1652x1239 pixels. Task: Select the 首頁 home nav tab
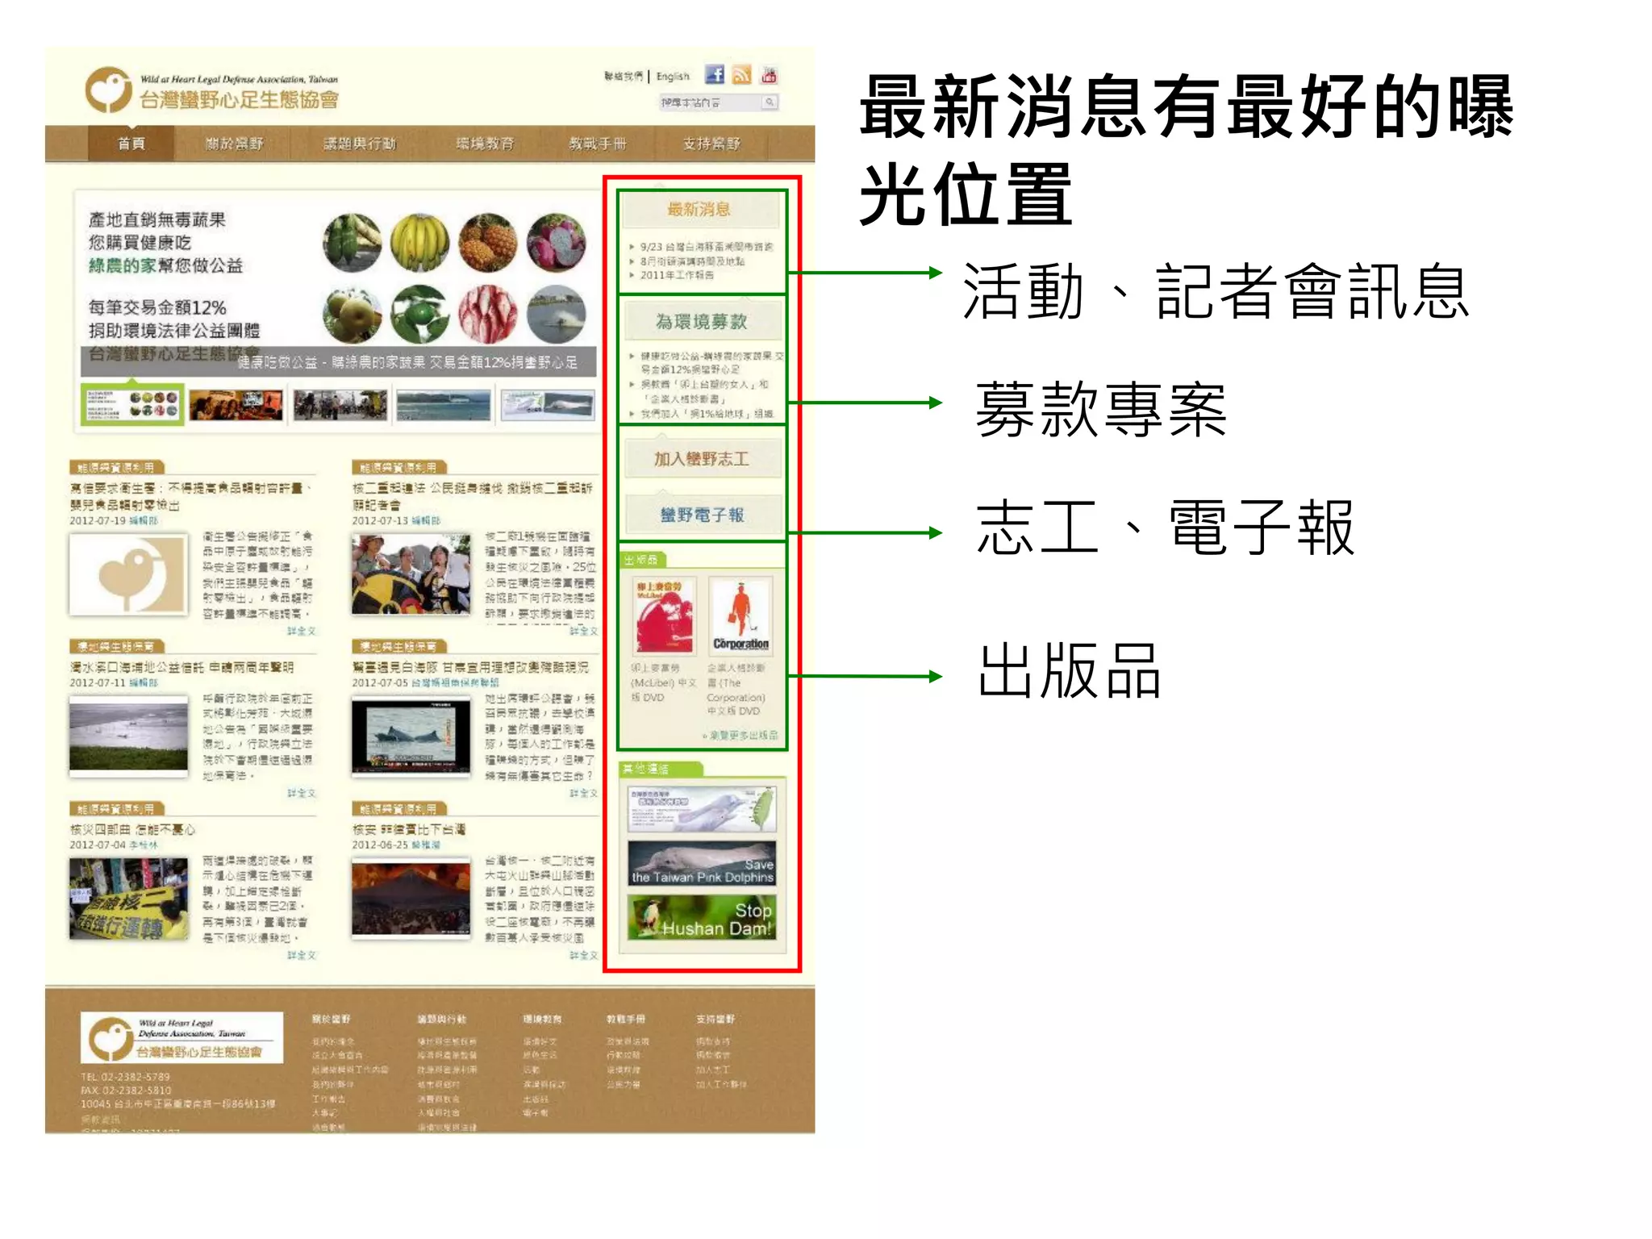(x=131, y=144)
